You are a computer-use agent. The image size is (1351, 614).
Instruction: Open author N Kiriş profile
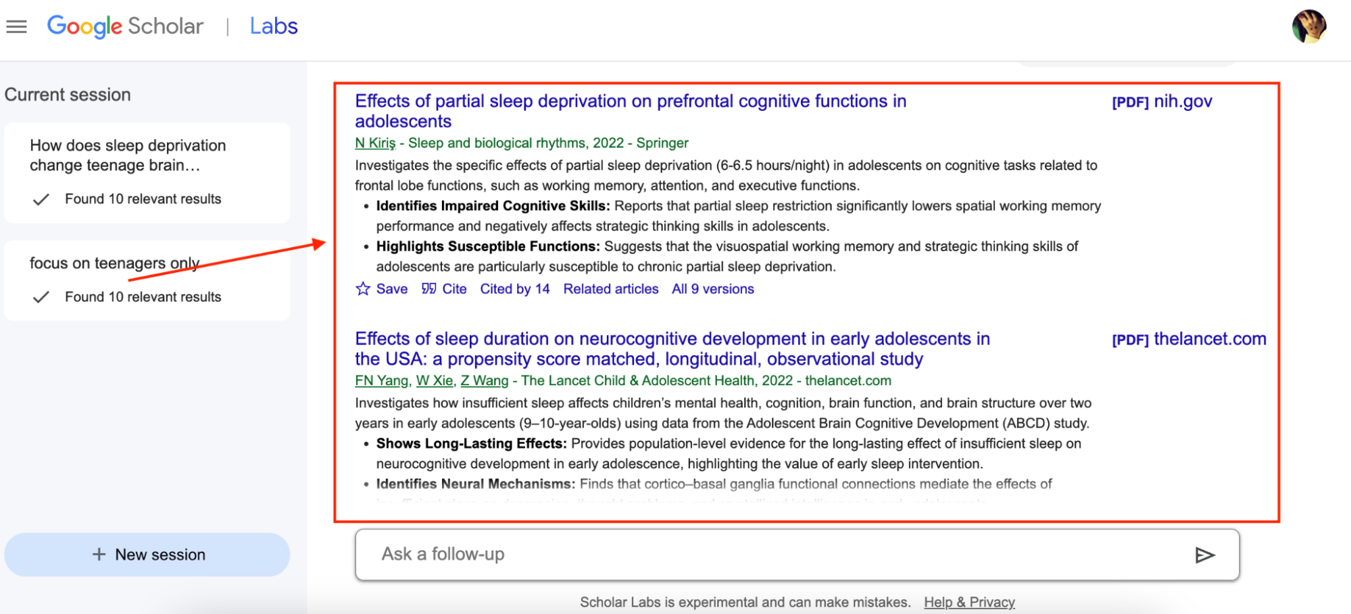tap(375, 143)
